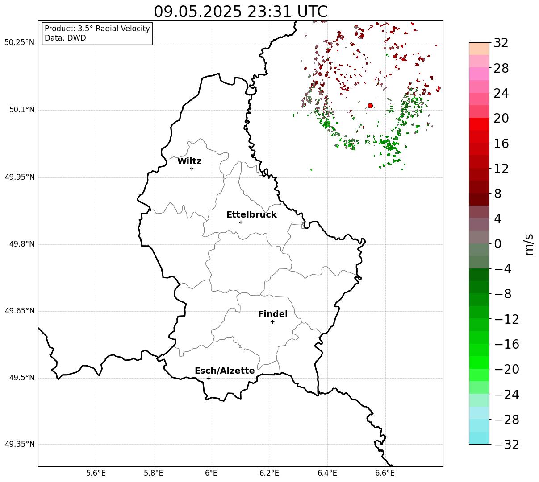Click the peach 30 to 32 colorbar swatch
This screenshot has width=539, height=482.
(479, 49)
